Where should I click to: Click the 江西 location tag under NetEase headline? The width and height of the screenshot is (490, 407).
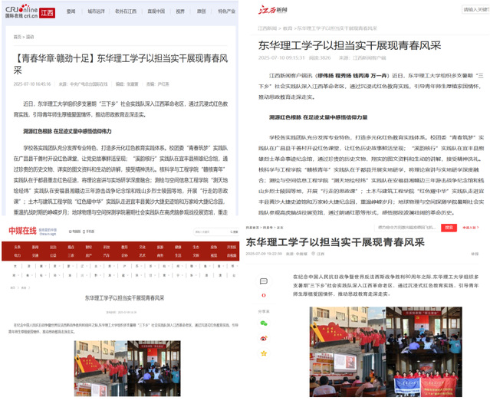pyautogui.click(x=318, y=254)
